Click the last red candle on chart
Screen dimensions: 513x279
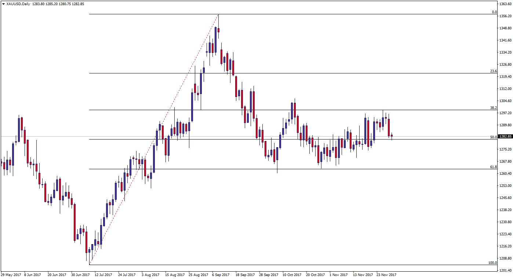(392, 136)
